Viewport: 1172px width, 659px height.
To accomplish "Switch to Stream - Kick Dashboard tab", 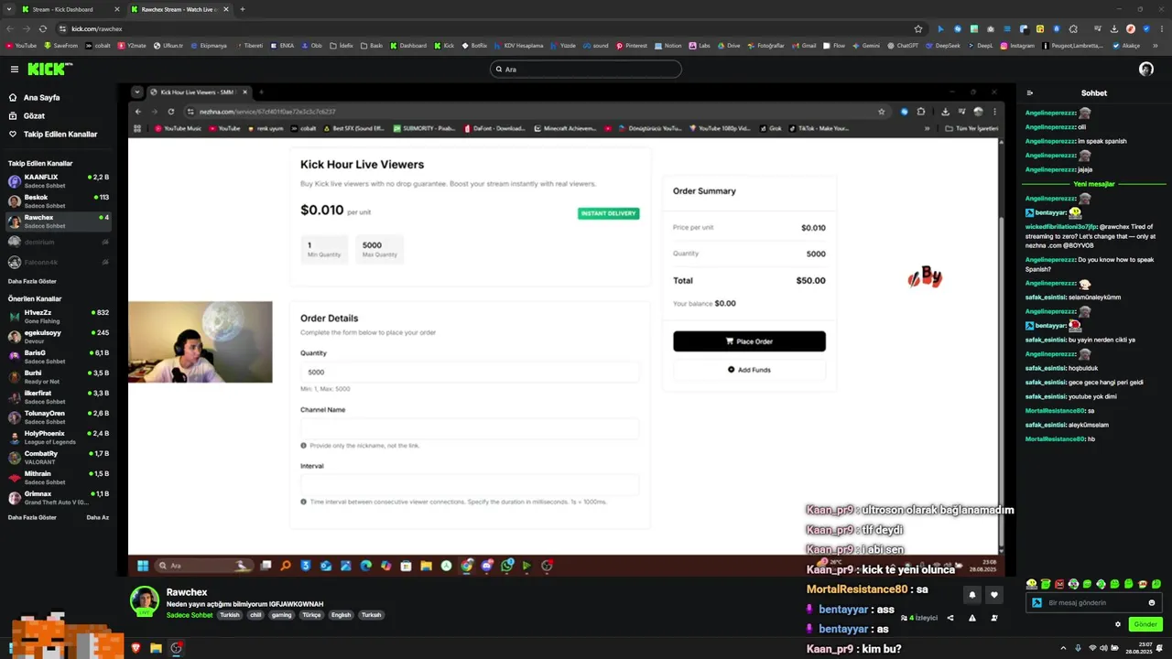I will [69, 9].
